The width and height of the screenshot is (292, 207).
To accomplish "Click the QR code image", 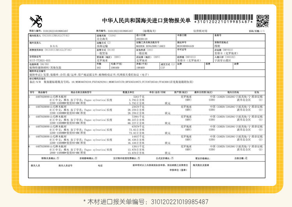I will pyautogui.click(x=262, y=21).
